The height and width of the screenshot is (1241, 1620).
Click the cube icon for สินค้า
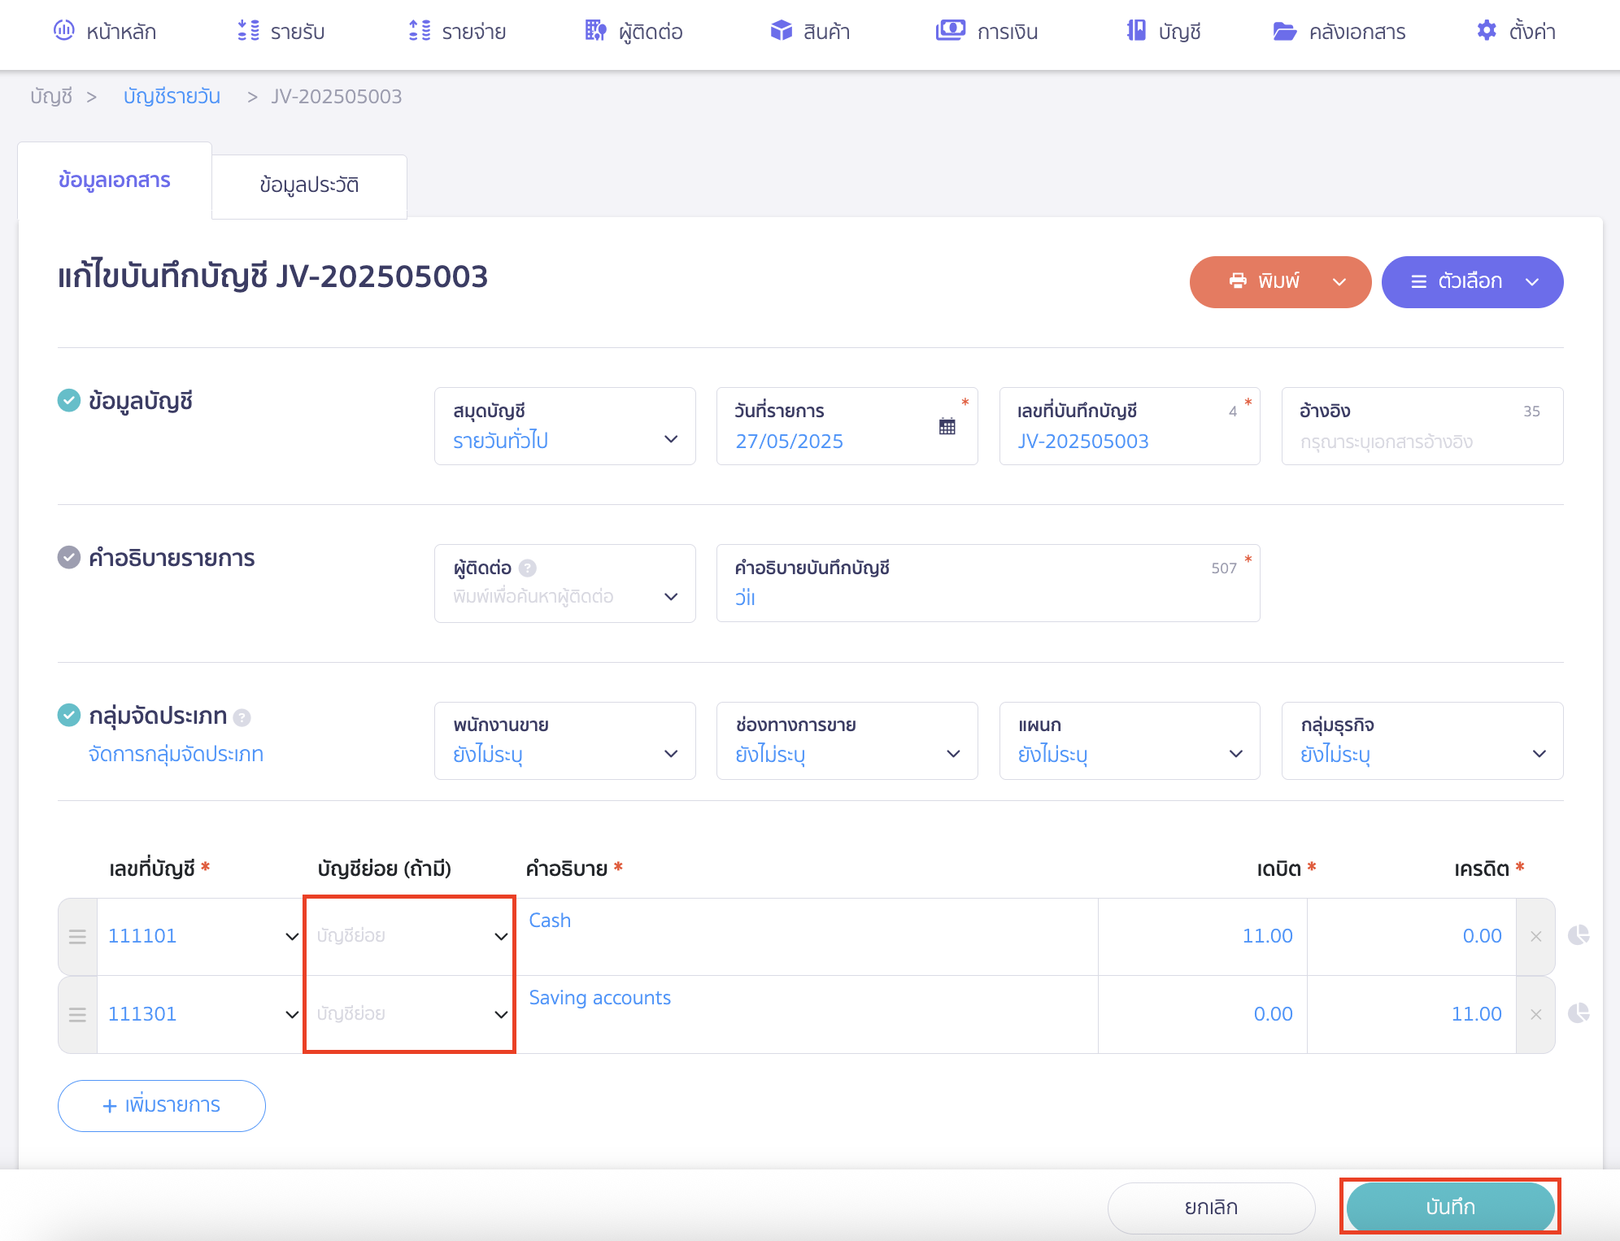tap(781, 31)
